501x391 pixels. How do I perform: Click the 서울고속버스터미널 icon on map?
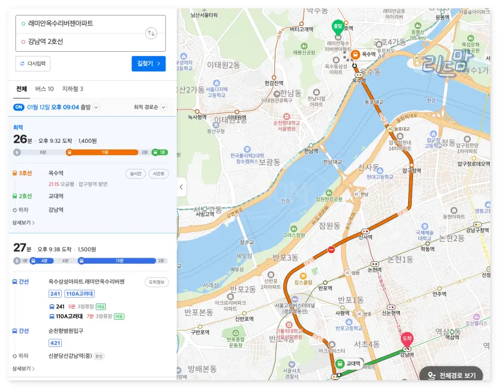(295, 299)
